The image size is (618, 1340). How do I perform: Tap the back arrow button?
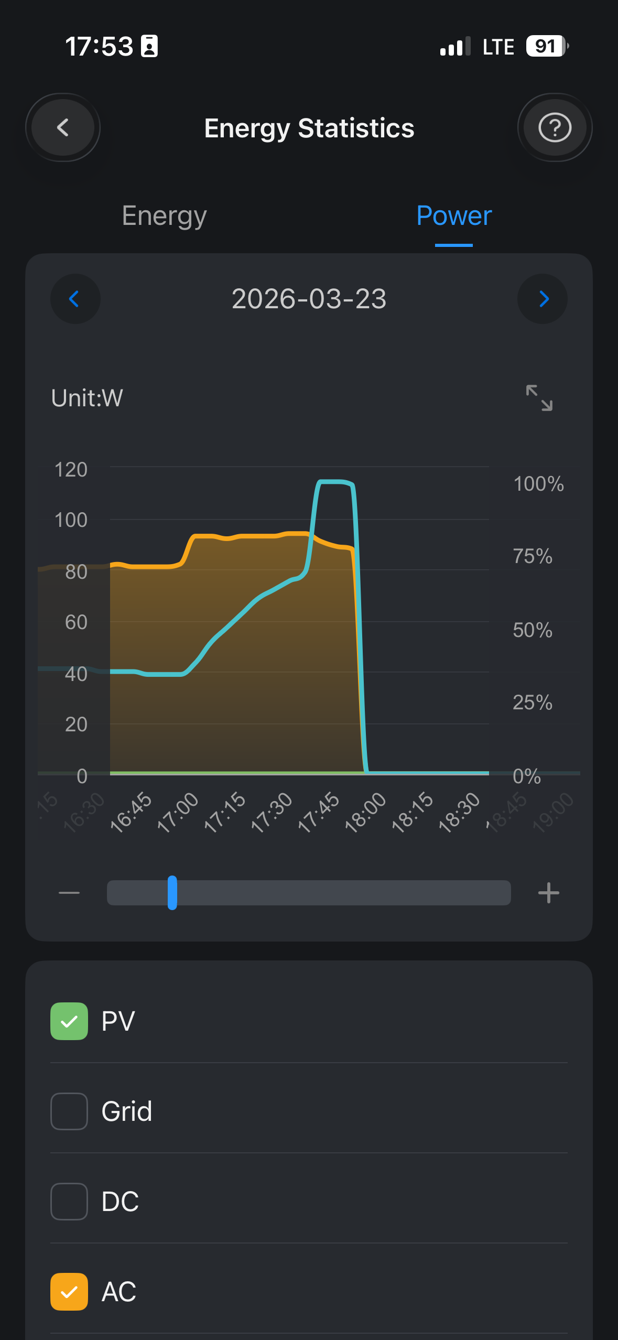click(x=63, y=127)
